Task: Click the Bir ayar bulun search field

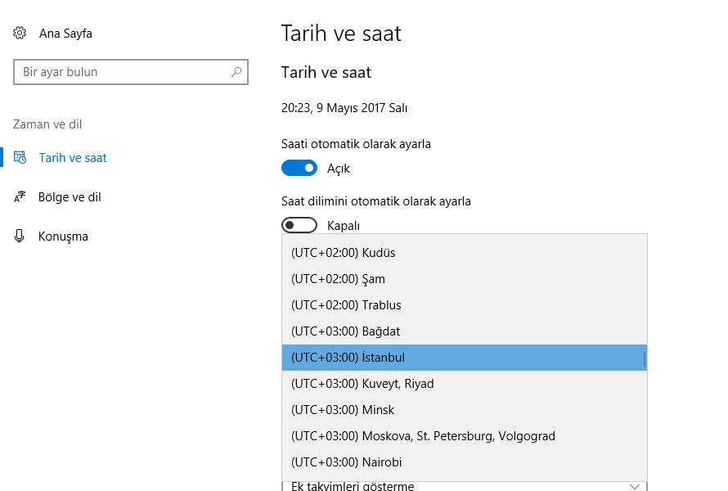Action: [x=123, y=72]
